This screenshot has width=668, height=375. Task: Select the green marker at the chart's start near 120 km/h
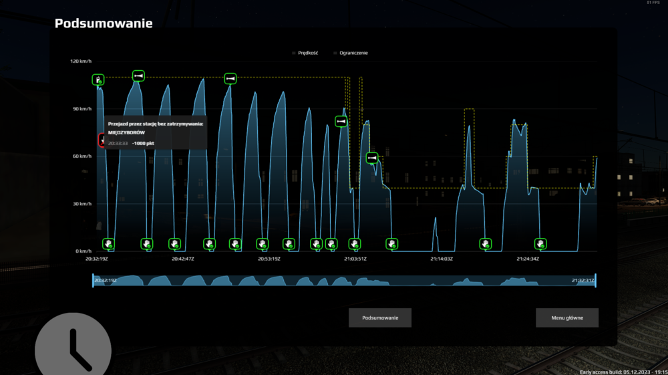coord(98,80)
